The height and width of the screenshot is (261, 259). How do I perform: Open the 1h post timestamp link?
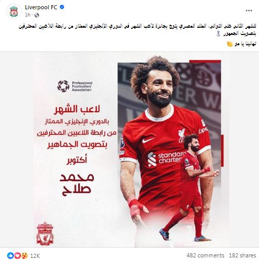pos(28,15)
